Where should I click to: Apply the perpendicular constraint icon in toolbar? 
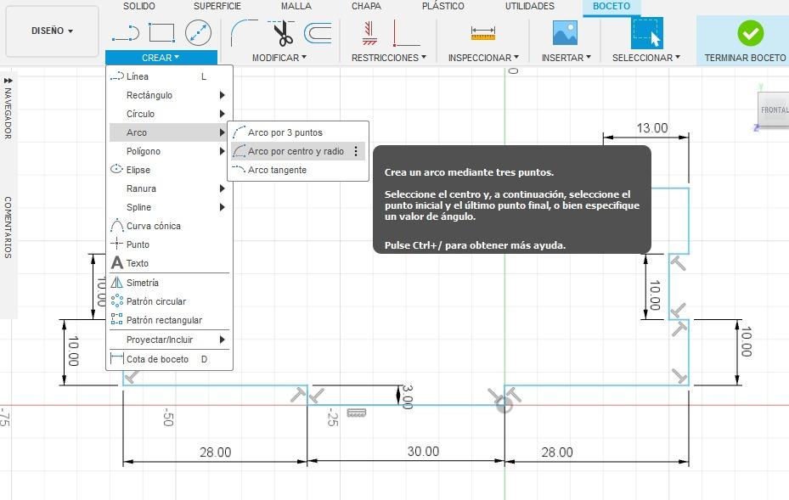point(406,33)
